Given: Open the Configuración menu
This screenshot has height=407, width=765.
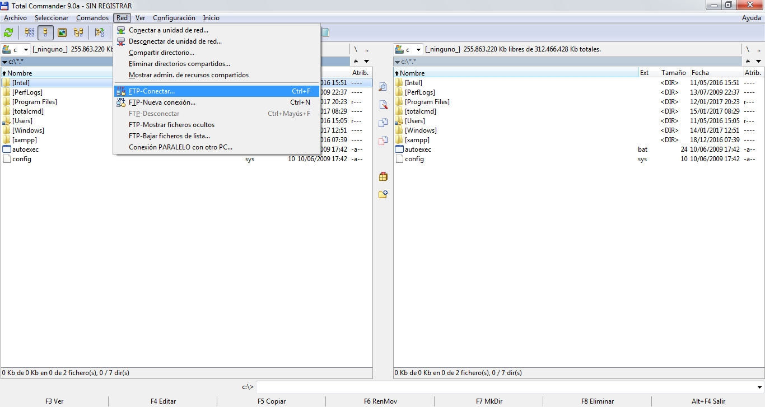Looking at the screenshot, I should [x=174, y=18].
